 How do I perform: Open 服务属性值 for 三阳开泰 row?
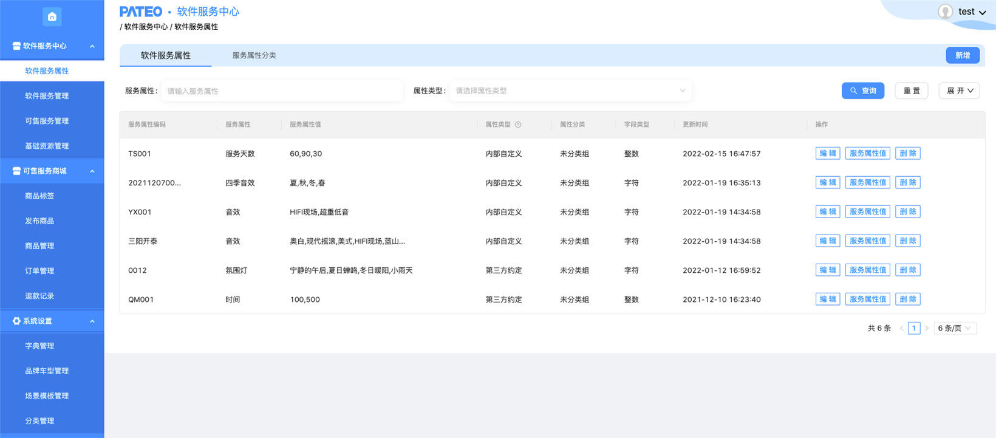pos(868,241)
